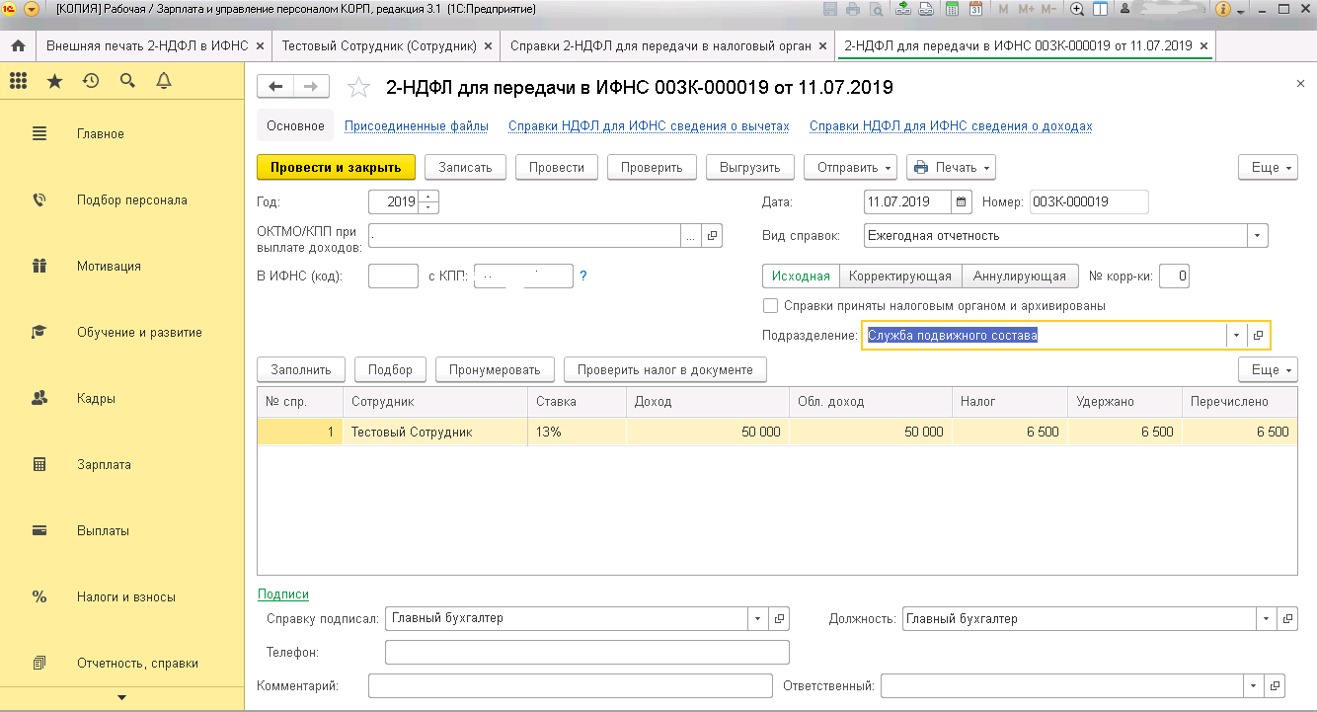Select the Аннулирующая toggle
This screenshot has width=1317, height=712.
point(1019,277)
